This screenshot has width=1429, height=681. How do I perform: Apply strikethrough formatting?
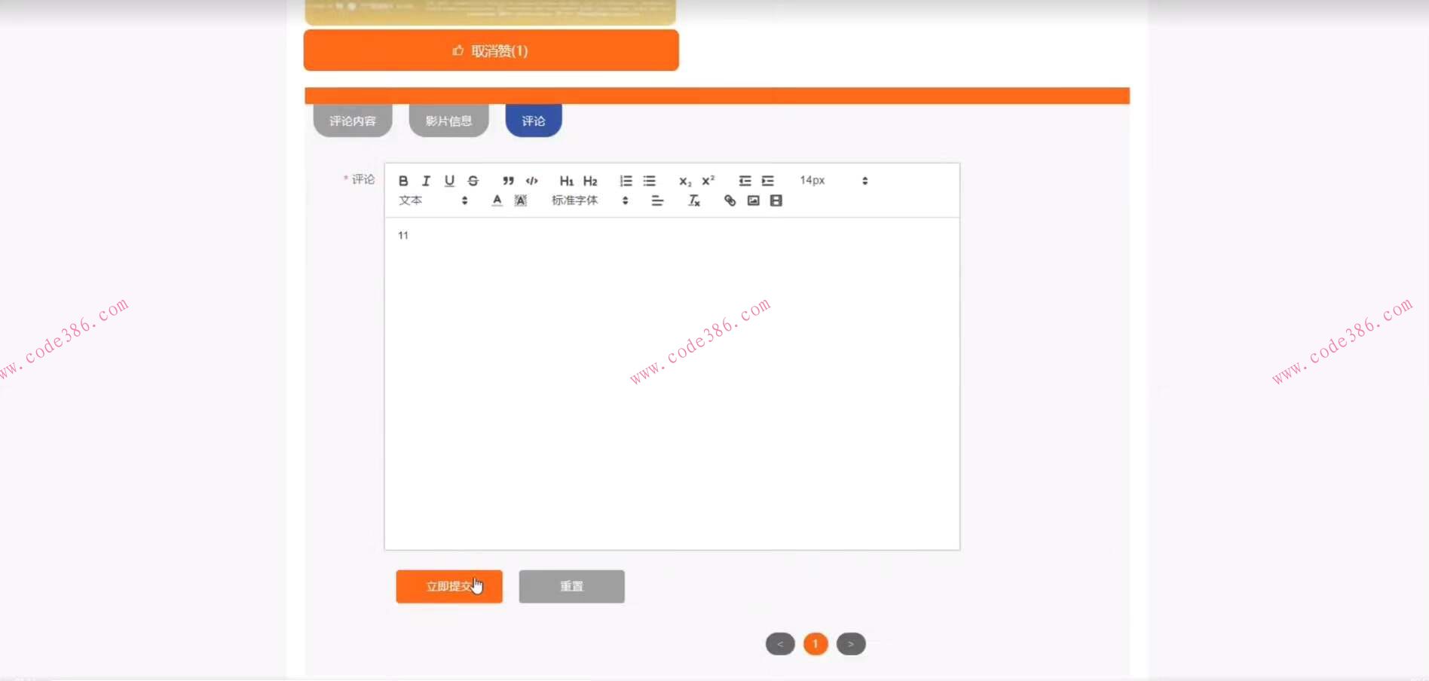coord(473,181)
